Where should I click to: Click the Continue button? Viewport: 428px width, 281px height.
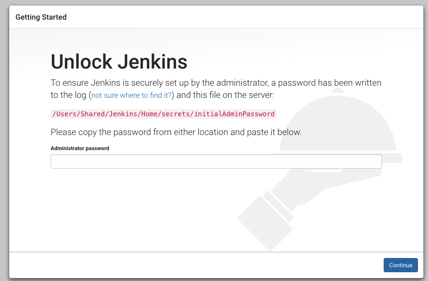tap(400, 265)
